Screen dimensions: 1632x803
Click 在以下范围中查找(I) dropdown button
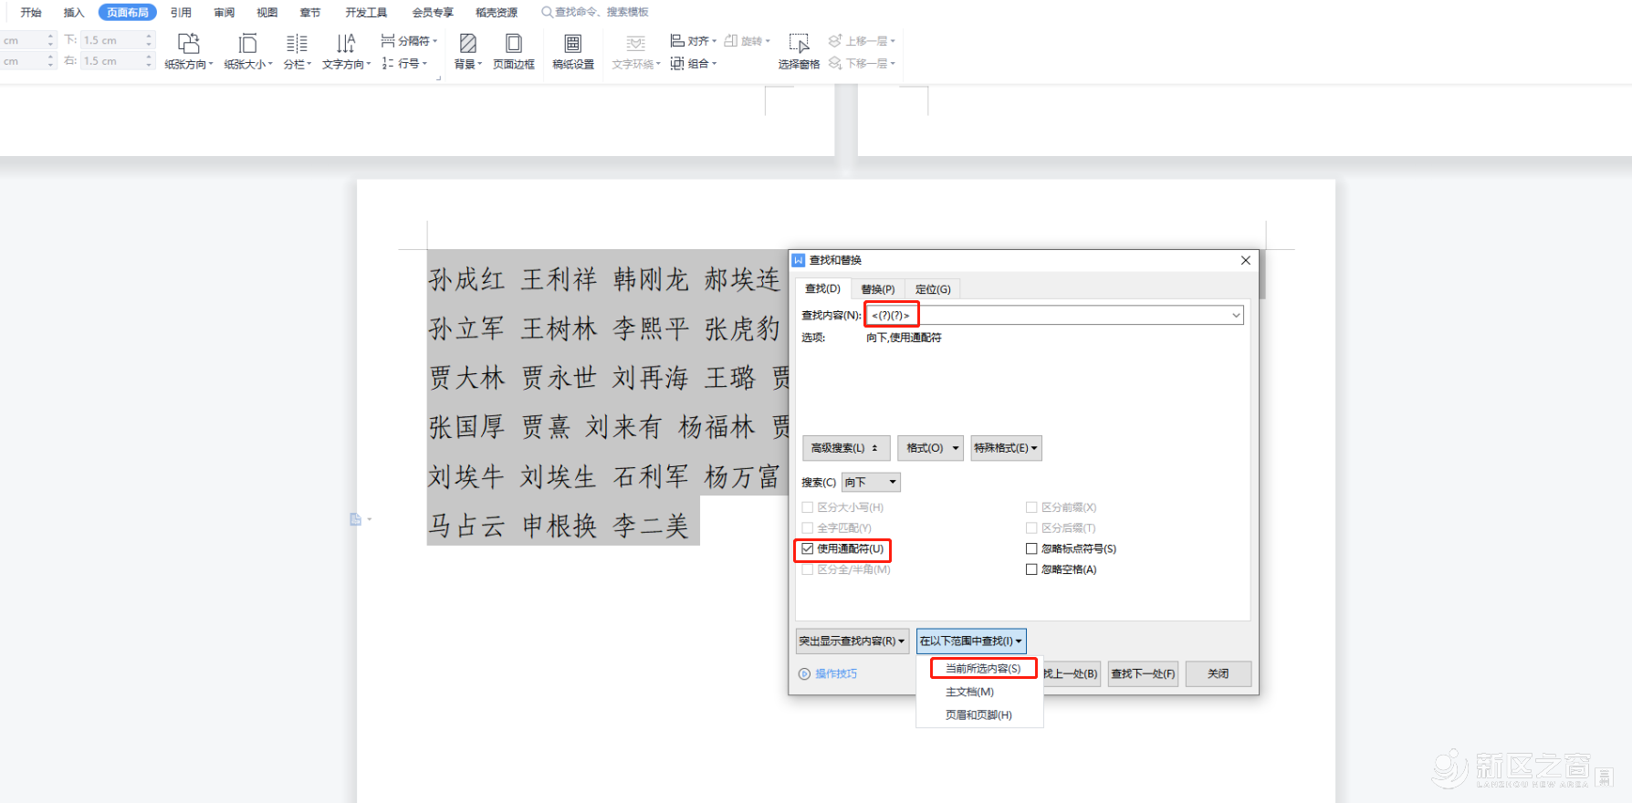pos(971,641)
